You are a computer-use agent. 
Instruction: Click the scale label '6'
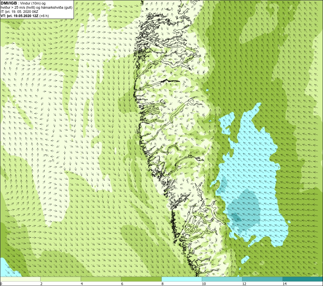(122, 284)
